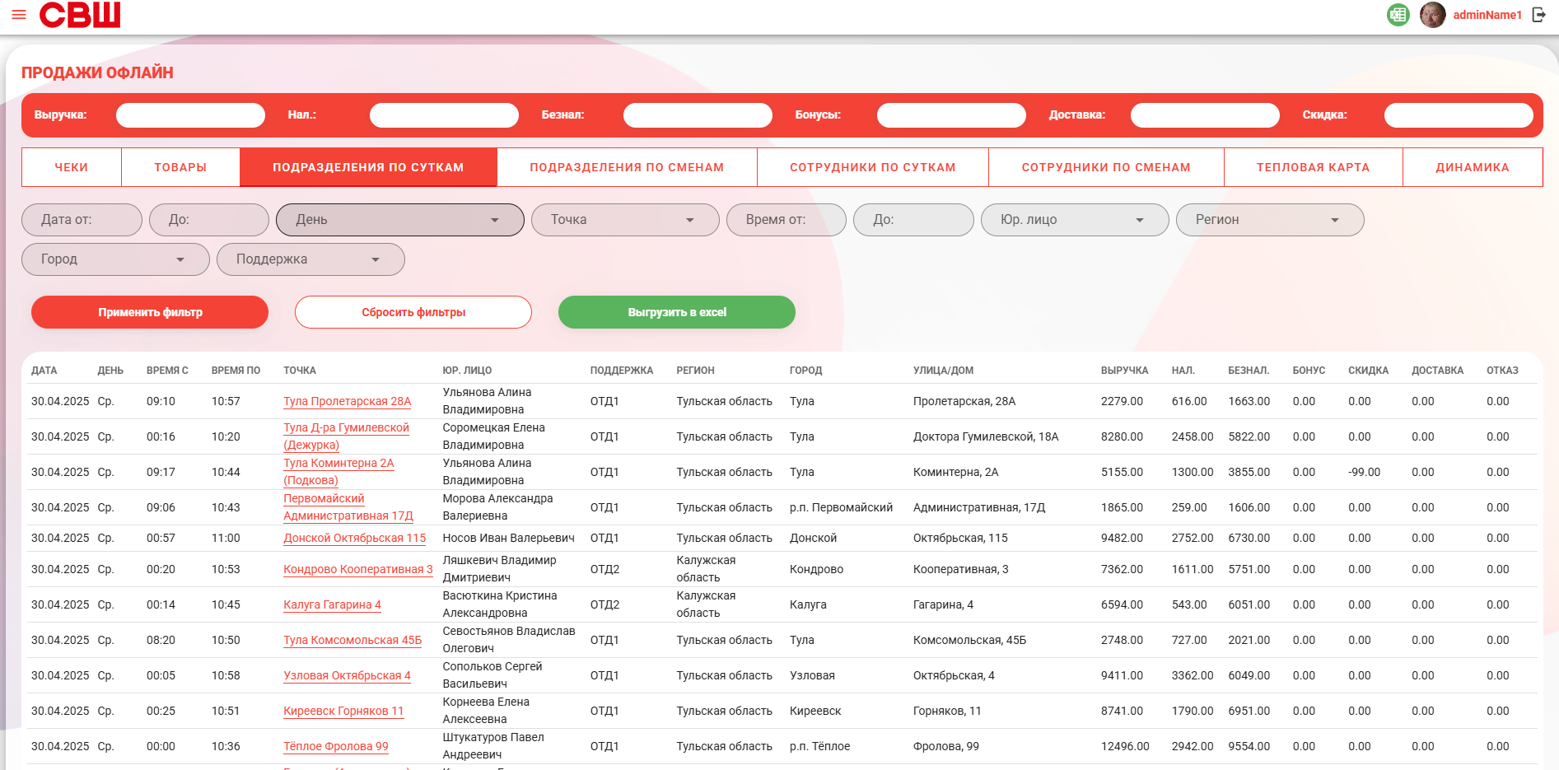Open the Тула Пролетарская 28А link
The image size is (1559, 770).
(348, 401)
